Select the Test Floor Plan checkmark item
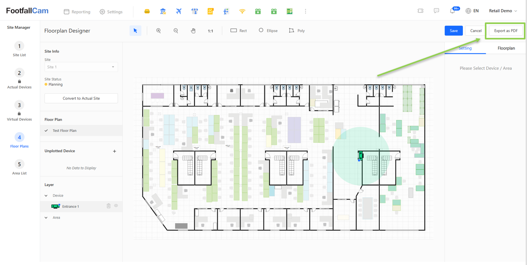This screenshot has width=527, height=265. 65,131
